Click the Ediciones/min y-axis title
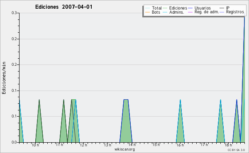The width and height of the screenshot is (249, 153). point(4,78)
